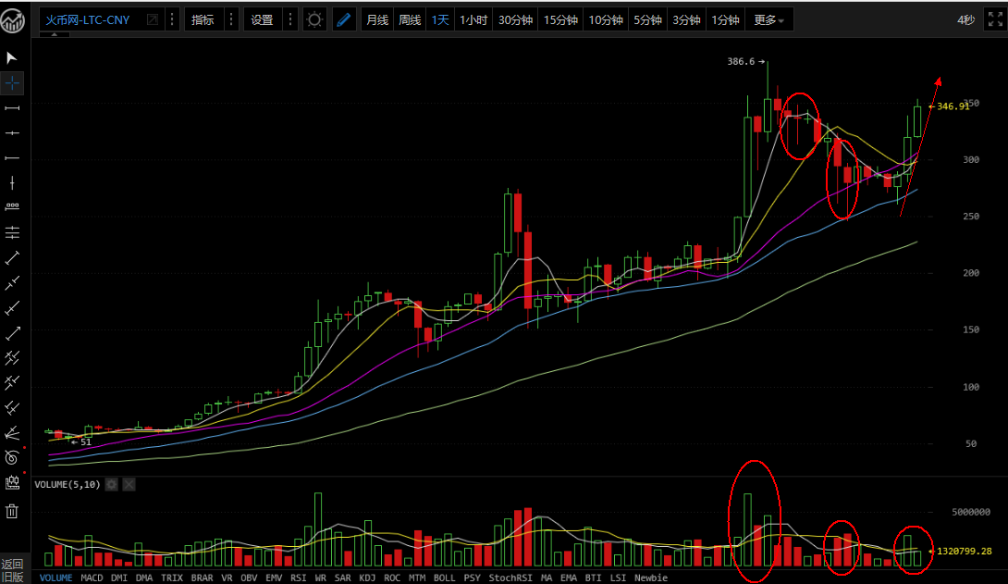Delete drawings with the trash icon

pos(12,511)
